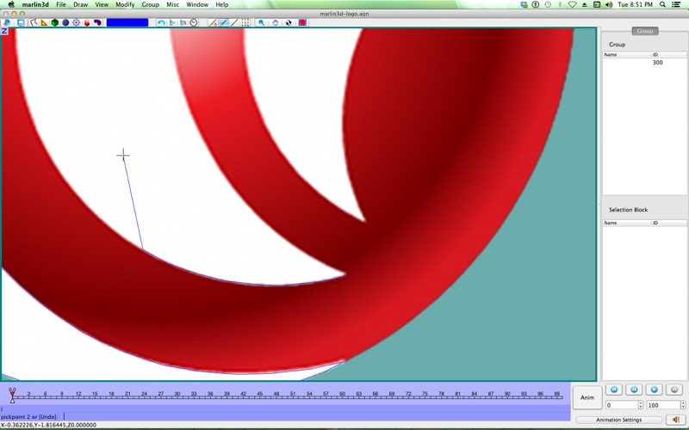Screen dimensions: 689x430
Task: Open the Modify menu
Action: click(125, 4)
